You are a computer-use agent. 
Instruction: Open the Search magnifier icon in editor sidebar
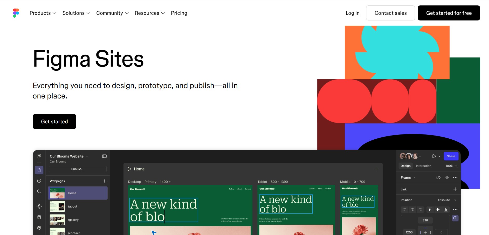(x=39, y=191)
